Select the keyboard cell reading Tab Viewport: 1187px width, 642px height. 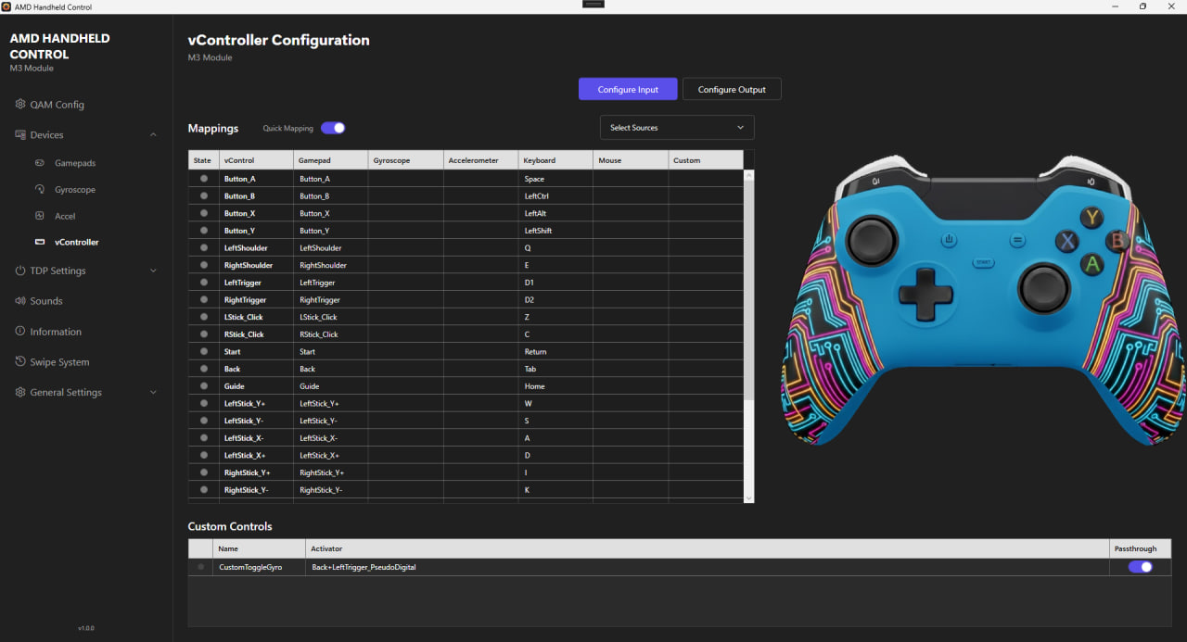(555, 369)
